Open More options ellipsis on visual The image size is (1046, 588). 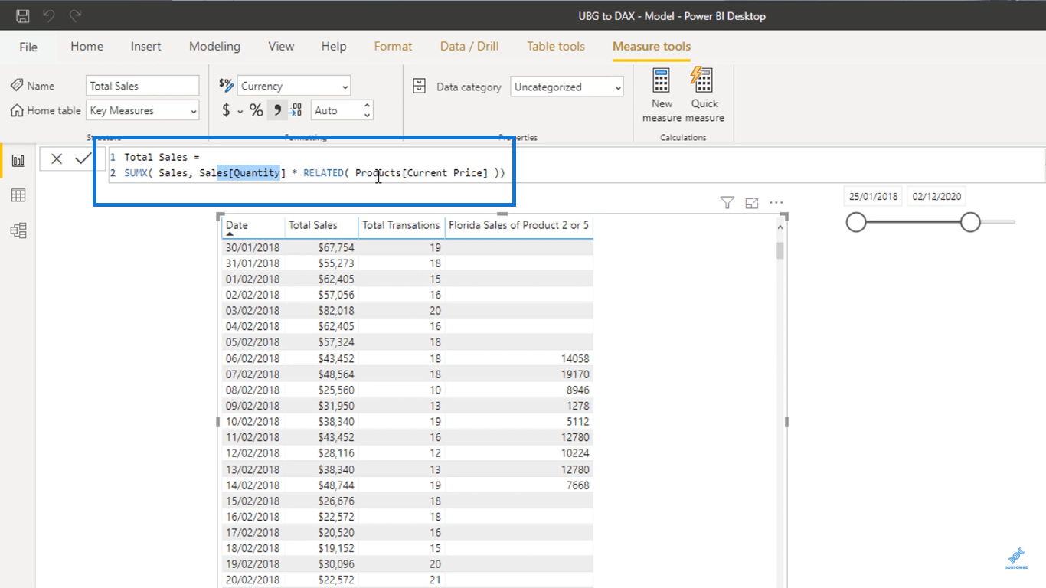click(x=776, y=203)
